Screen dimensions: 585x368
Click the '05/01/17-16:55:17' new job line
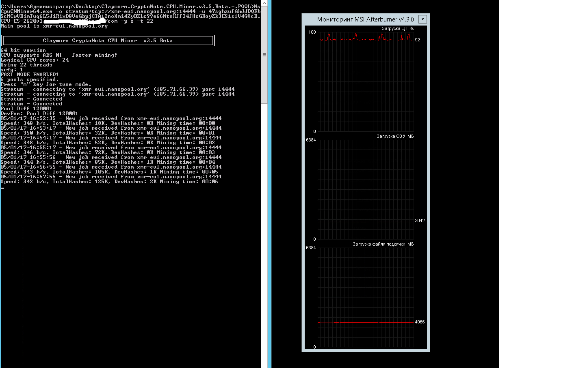[111, 148]
